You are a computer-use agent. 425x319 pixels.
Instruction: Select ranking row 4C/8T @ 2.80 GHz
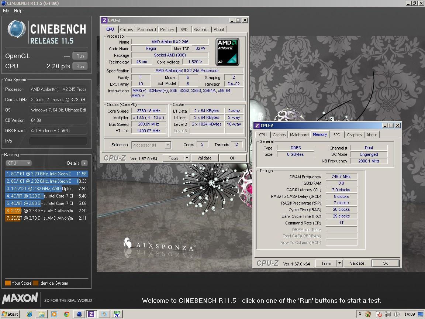pyautogui.click(x=46, y=203)
